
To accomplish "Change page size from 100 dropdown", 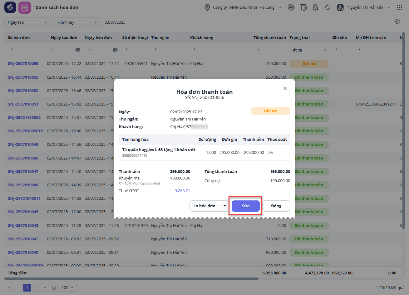I will tap(68, 288).
